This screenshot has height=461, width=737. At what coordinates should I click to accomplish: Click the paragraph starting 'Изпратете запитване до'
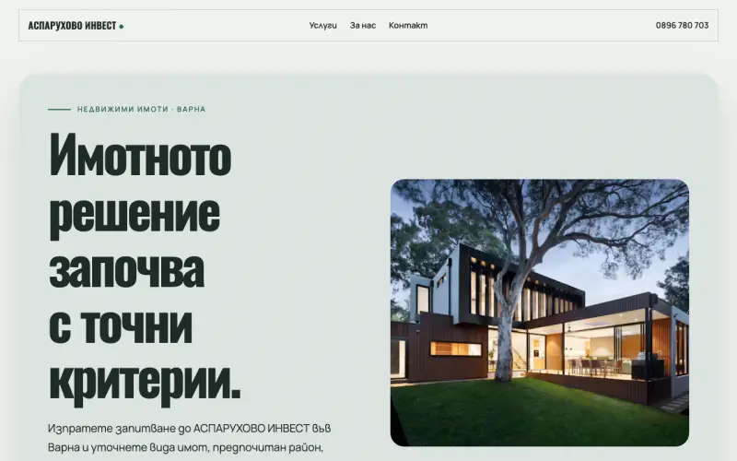tap(190, 438)
